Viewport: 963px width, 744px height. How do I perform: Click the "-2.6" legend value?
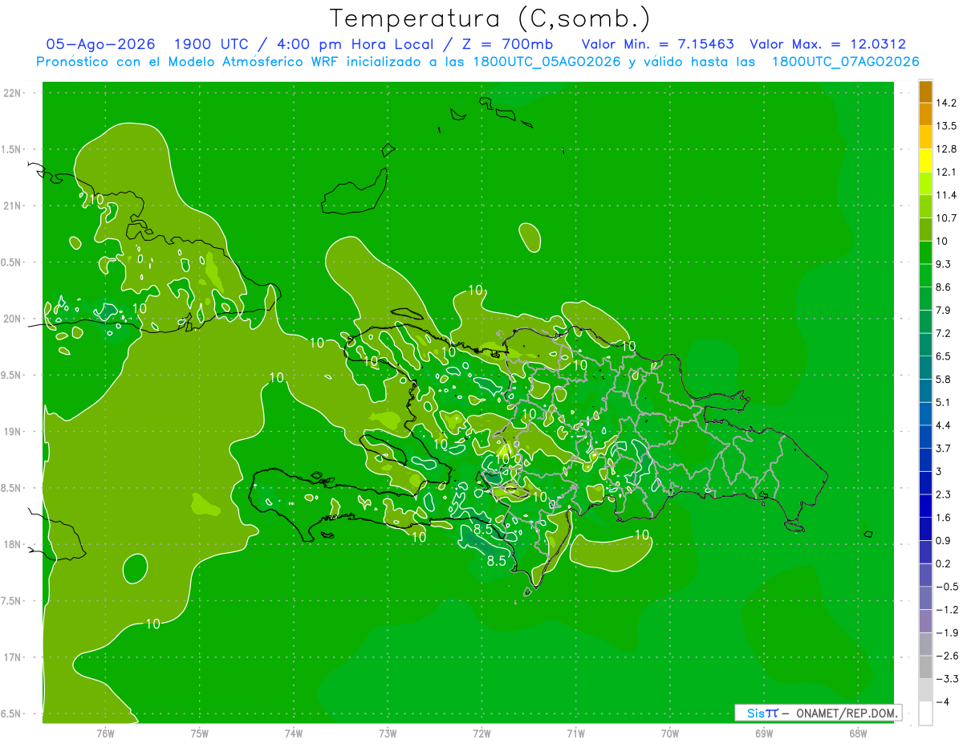point(946,656)
